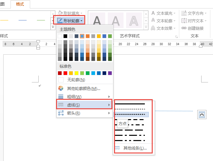This screenshot has height=161, width=213.
Task: Open the 形状填充 shape fill dropdown
Action: tap(70, 13)
